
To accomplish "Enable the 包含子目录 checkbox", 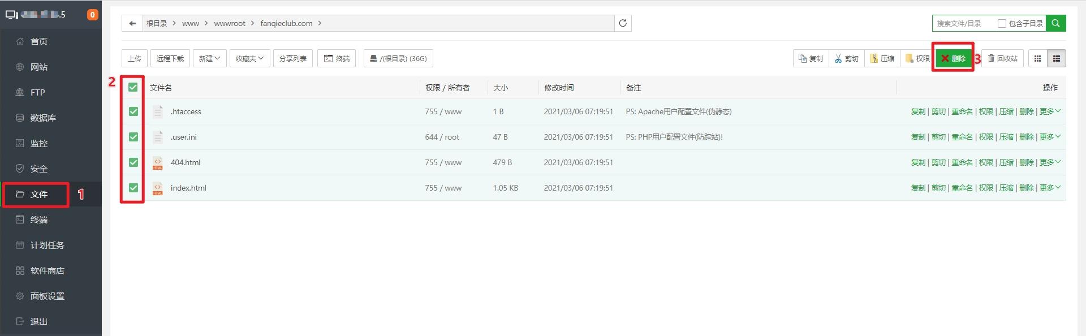I will point(1002,23).
